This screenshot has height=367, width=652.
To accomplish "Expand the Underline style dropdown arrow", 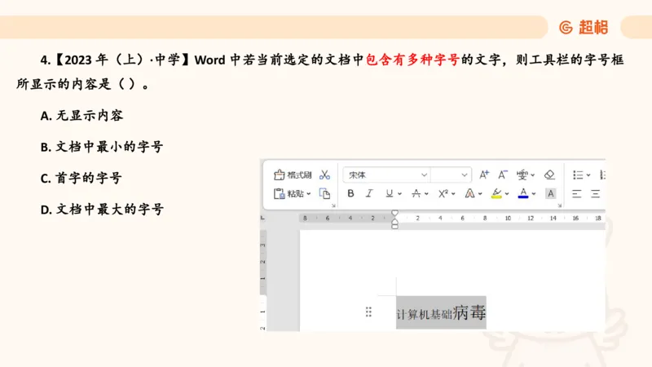I will point(399,194).
